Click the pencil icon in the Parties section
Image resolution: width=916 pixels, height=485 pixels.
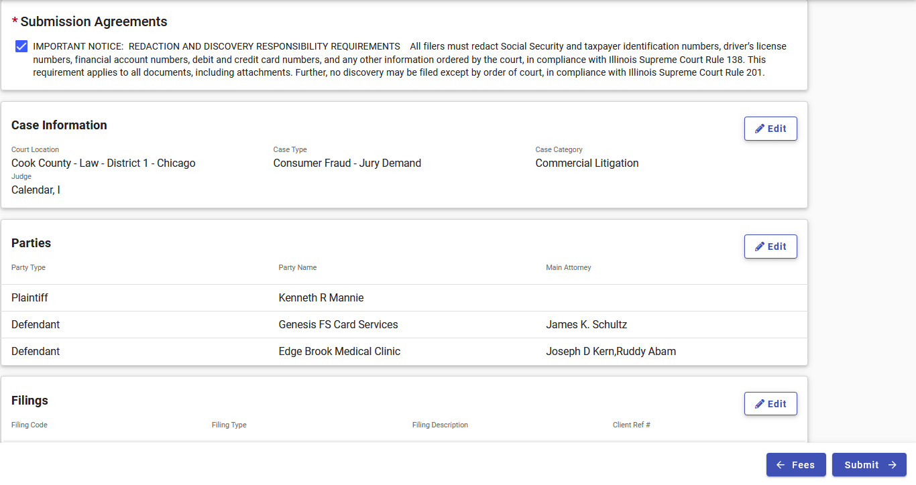coord(760,246)
